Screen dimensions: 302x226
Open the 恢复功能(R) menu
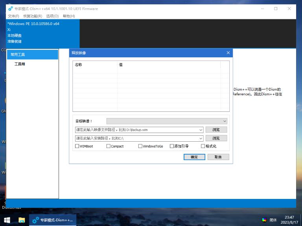(33, 16)
